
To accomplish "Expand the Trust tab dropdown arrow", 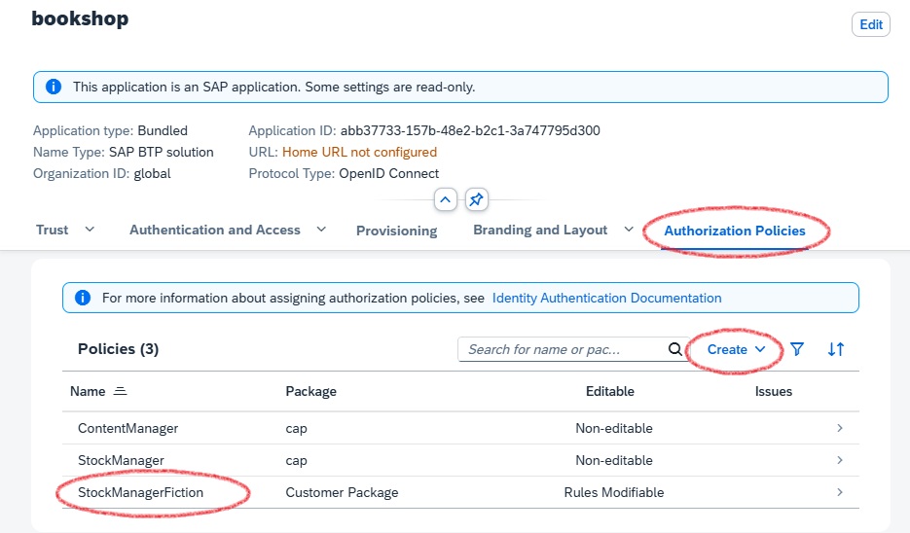I will [90, 230].
